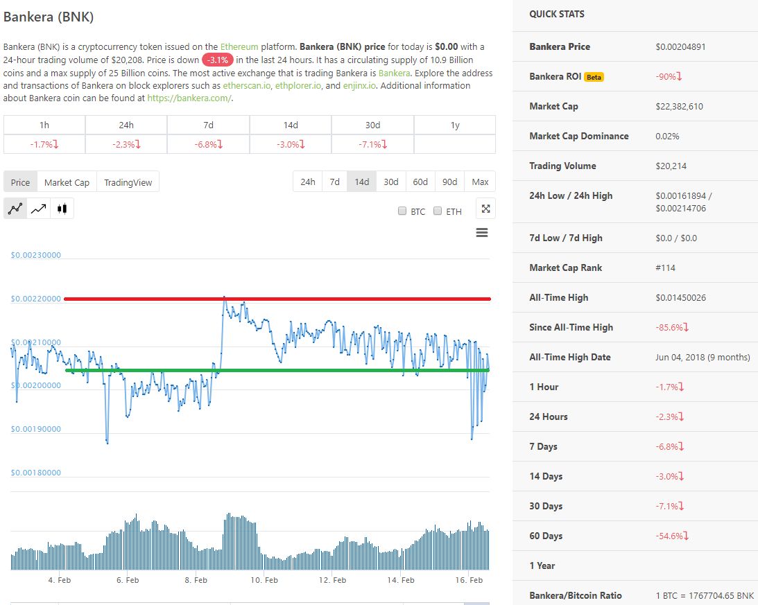Screen dimensions: 758x605
Task: Click the 7d column header in table
Action: [x=208, y=125]
